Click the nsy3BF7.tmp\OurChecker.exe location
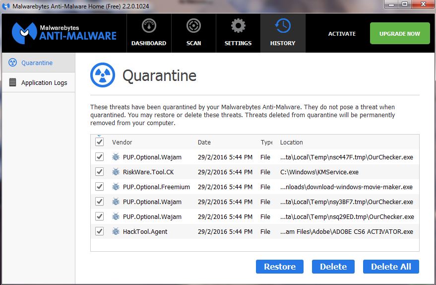This screenshot has height=285, width=436. 346,202
